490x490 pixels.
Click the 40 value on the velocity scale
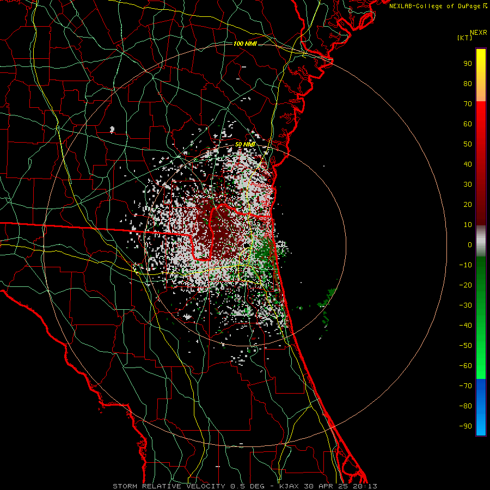(x=468, y=164)
